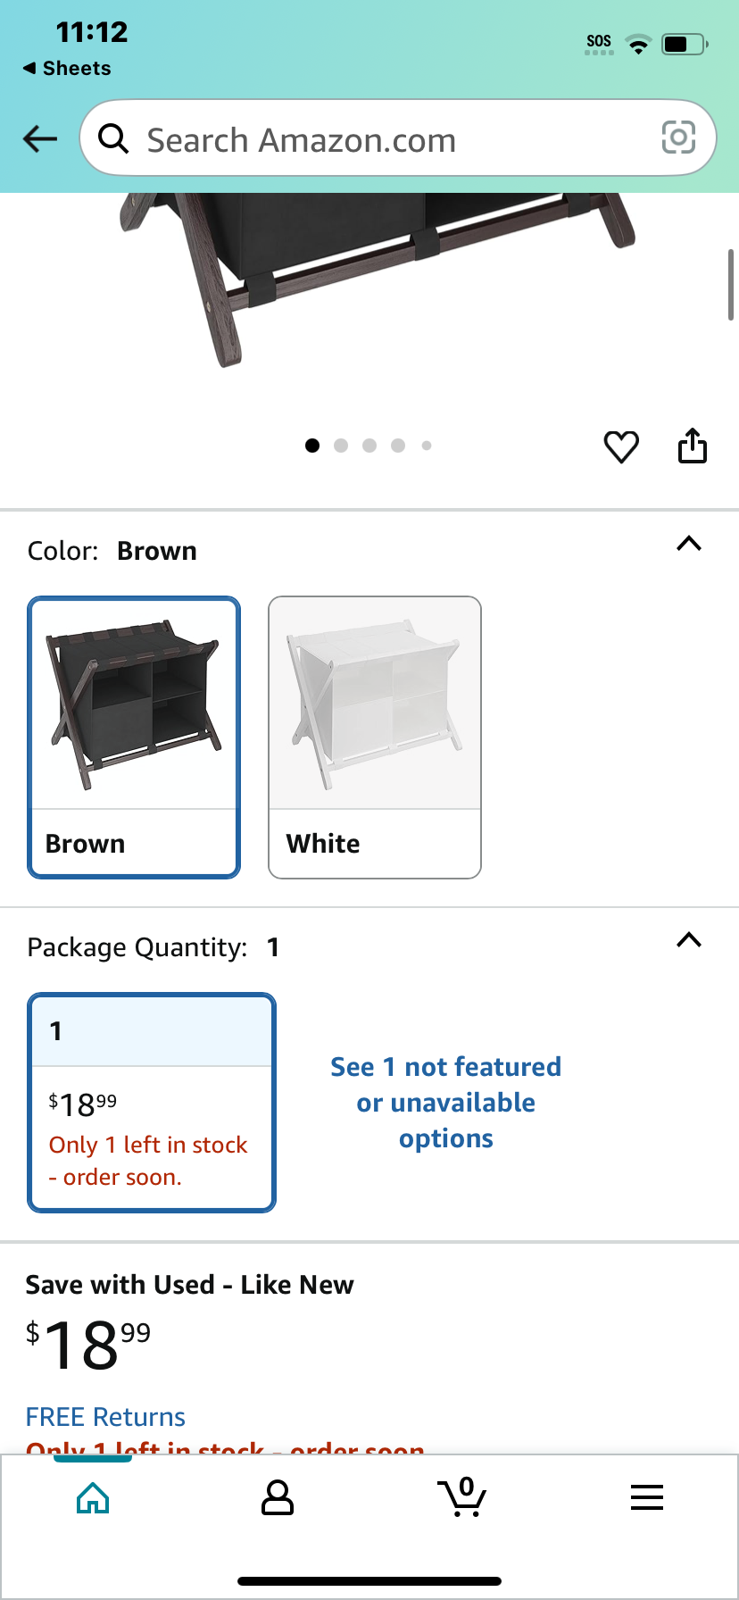
Task: Click the page scrollbar on right edge
Action: click(731, 286)
